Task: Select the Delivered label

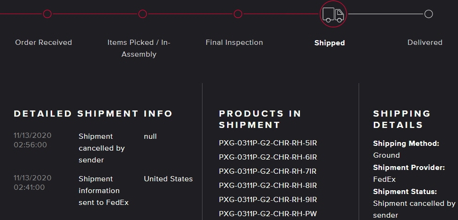Action: coord(425,42)
